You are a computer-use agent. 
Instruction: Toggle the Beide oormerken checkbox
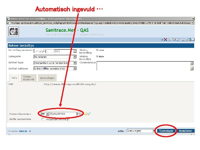43,119
